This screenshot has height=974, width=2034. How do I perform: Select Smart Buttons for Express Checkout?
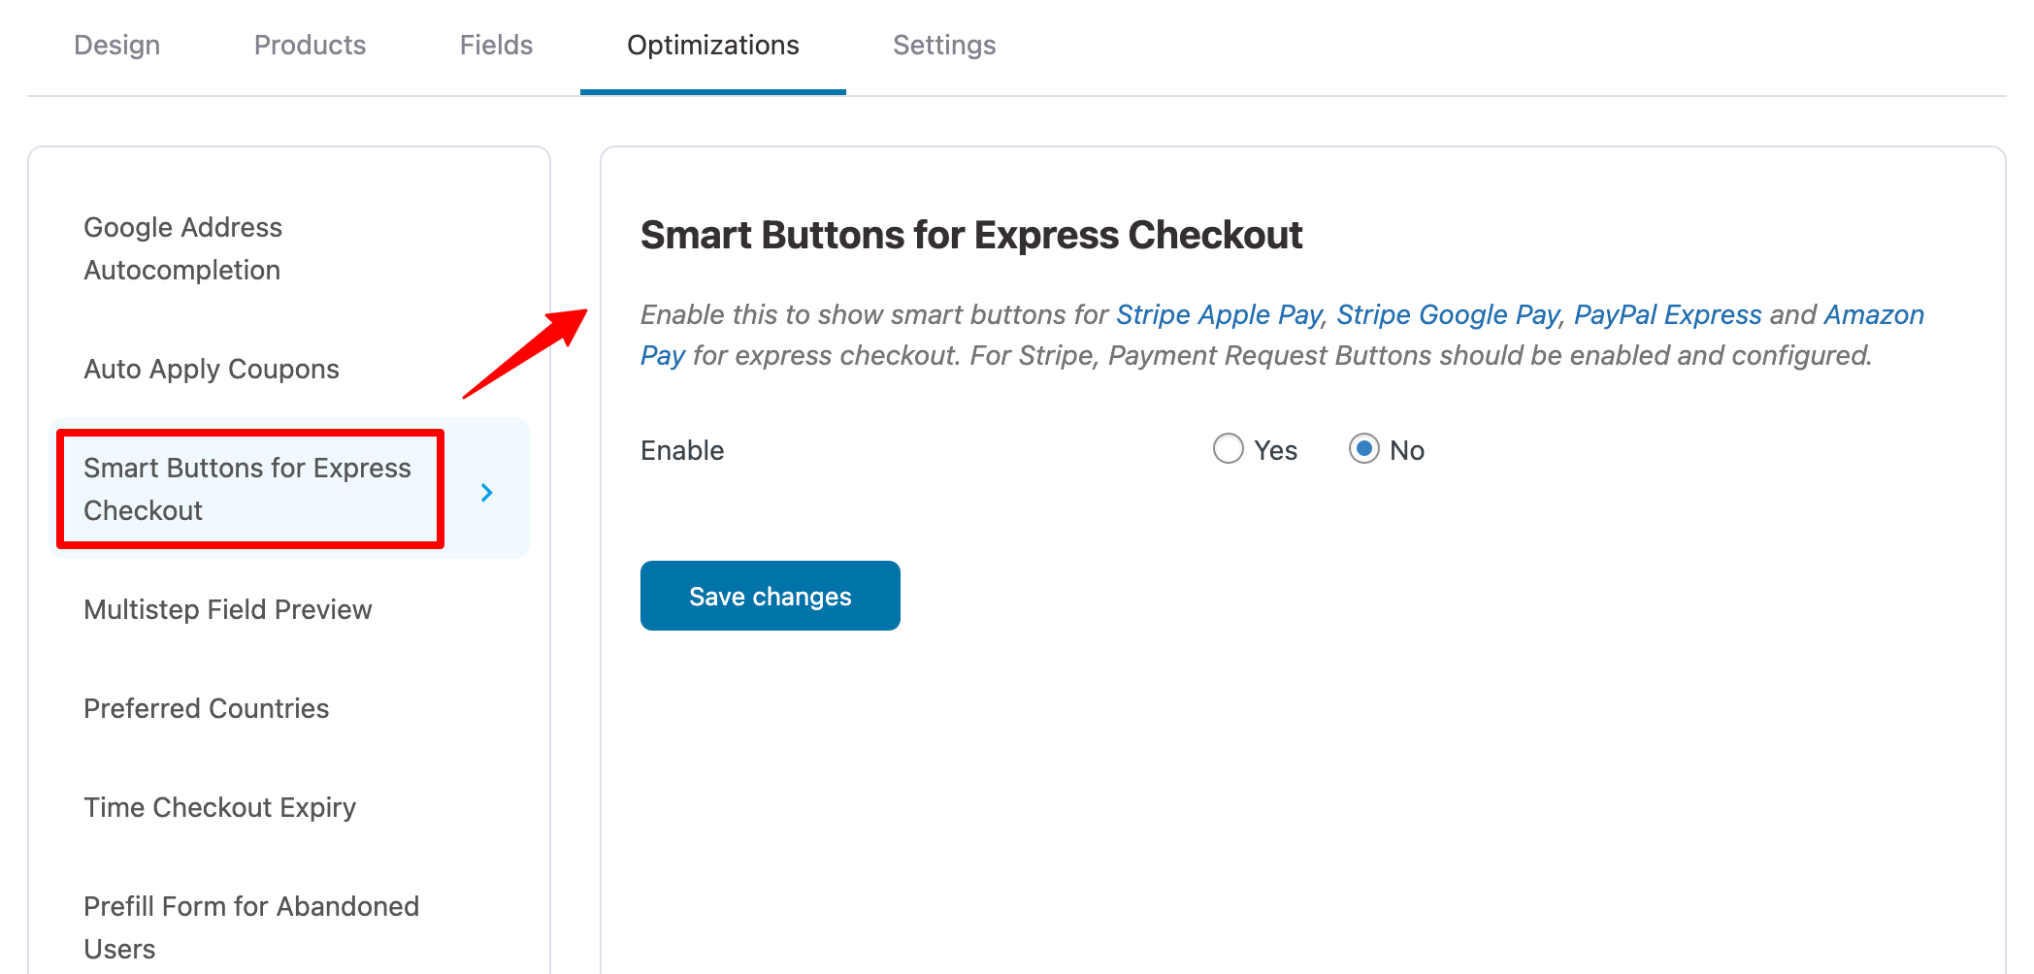click(x=247, y=488)
